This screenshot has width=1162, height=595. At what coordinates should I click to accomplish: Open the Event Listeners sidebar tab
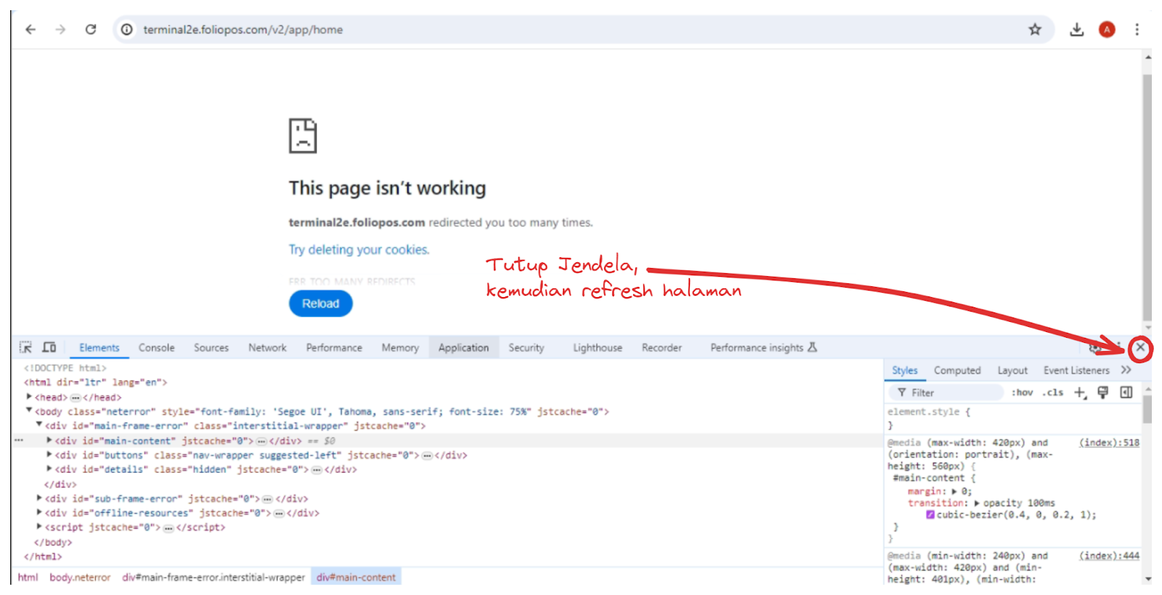coord(1076,371)
